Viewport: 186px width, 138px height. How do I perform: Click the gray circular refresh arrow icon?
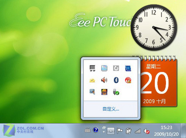[x=116, y=68]
